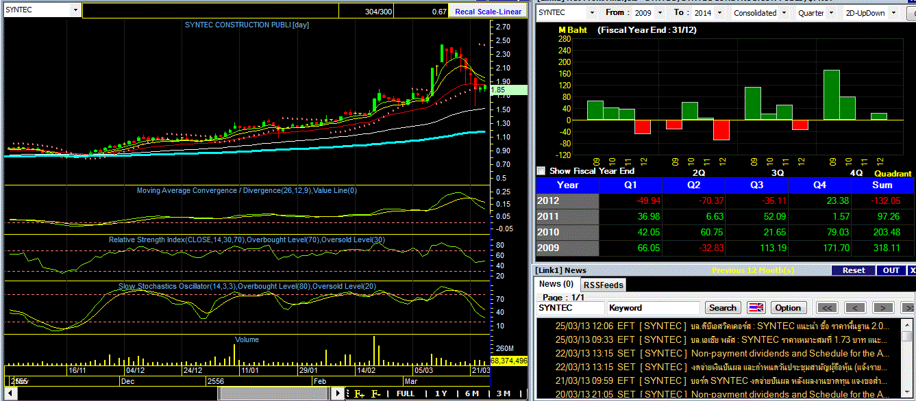Open the 2D-UpDown chart style dropdown
This screenshot has width=916, height=401.
tap(893, 12)
